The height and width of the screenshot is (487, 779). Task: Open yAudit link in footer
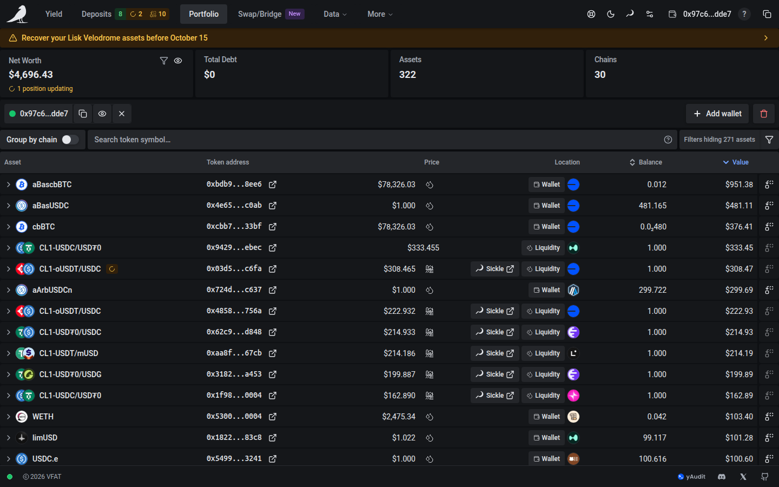(691, 477)
